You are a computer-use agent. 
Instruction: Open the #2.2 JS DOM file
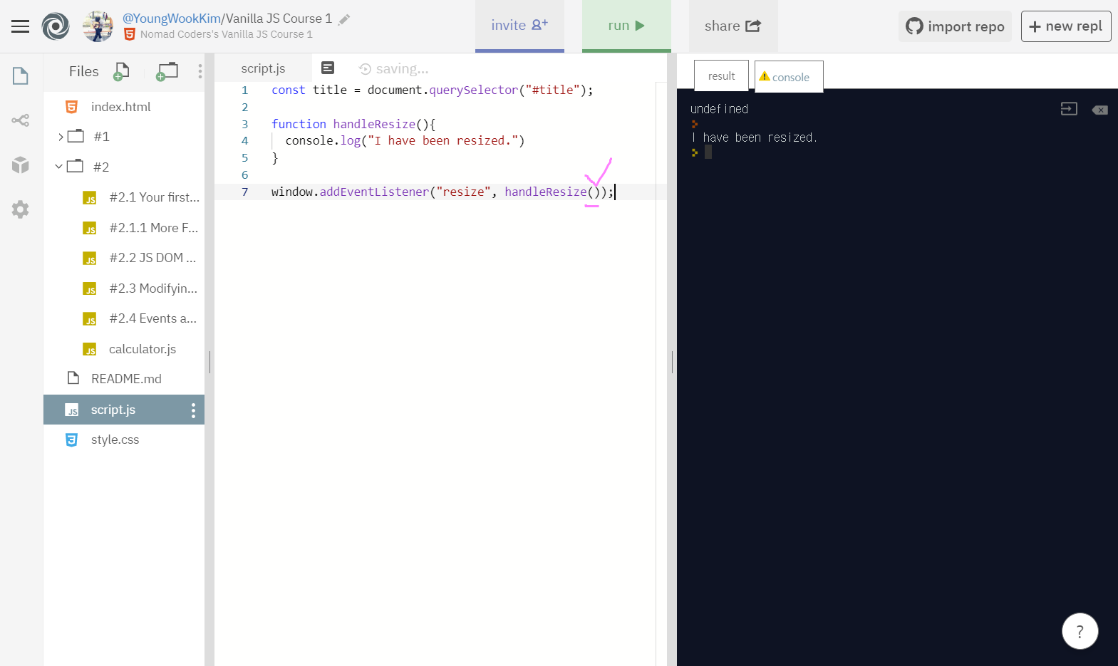(124, 258)
